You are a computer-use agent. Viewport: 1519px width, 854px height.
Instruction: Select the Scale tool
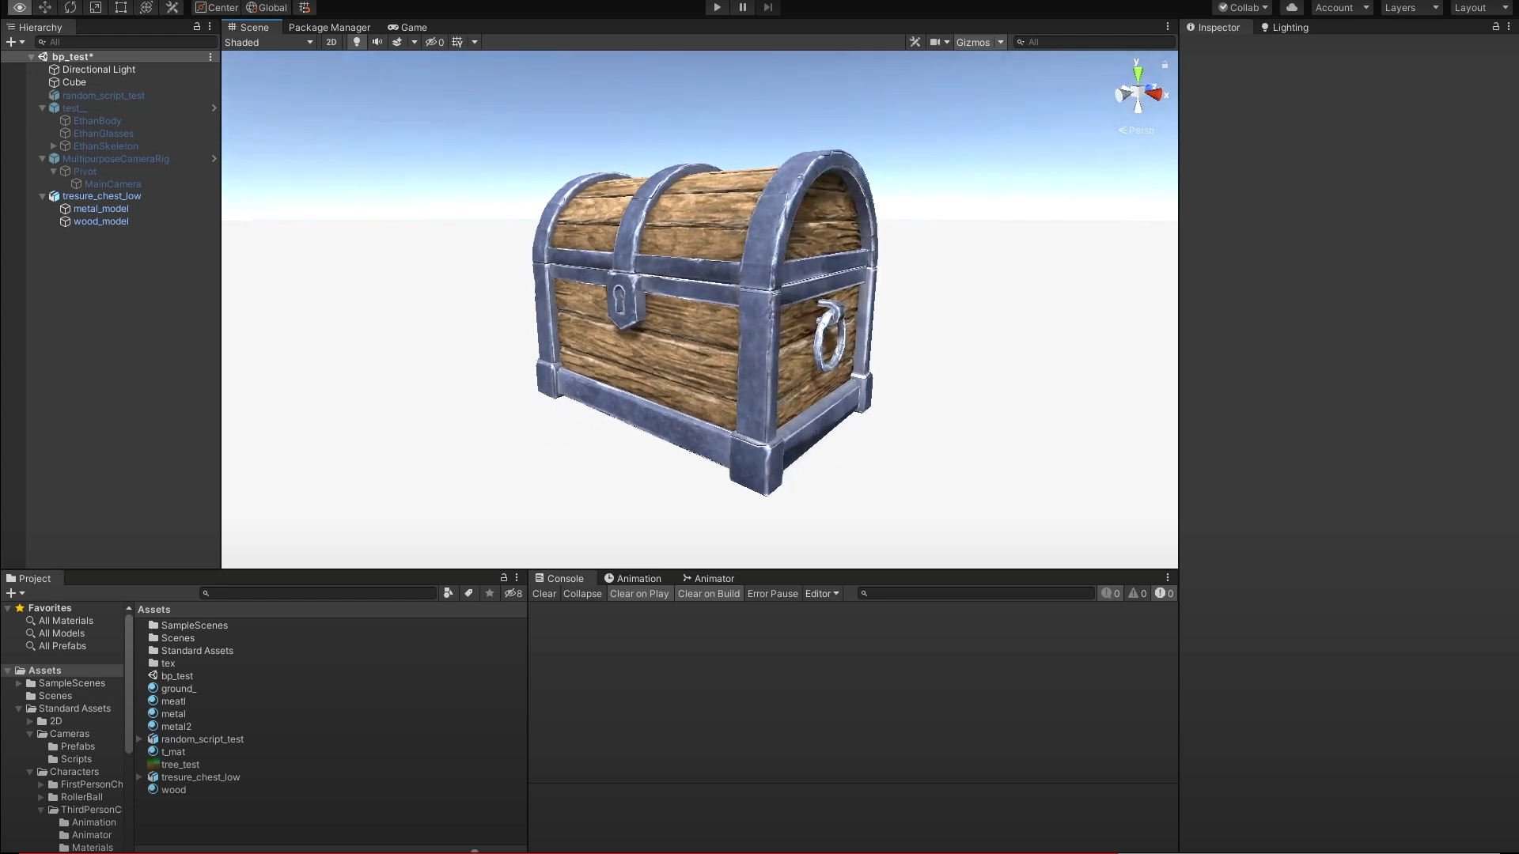(96, 7)
